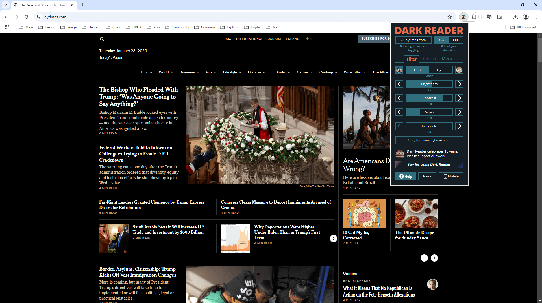
Task: Reload the nytimes.com page
Action: 27,17
